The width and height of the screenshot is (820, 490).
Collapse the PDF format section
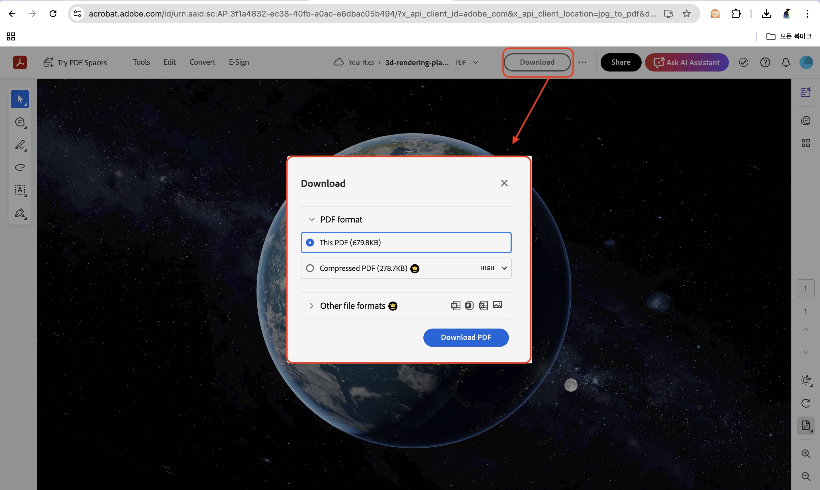point(311,219)
